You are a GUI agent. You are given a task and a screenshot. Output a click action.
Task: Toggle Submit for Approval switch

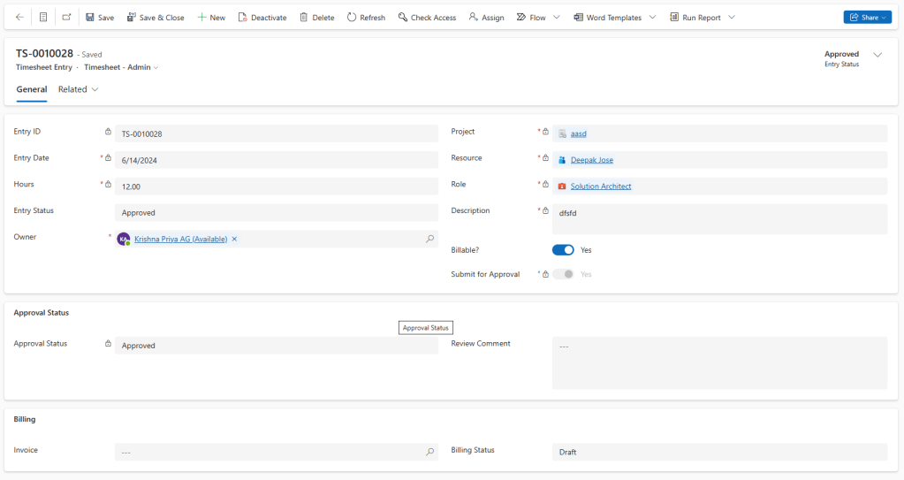(563, 274)
